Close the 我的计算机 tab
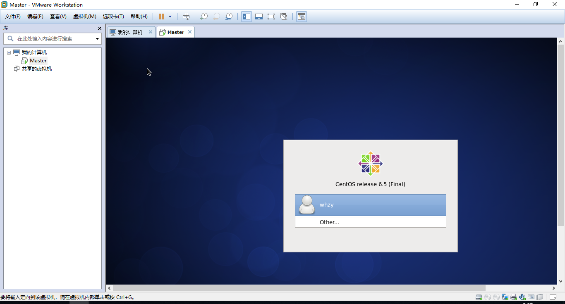565x304 pixels. (151, 32)
